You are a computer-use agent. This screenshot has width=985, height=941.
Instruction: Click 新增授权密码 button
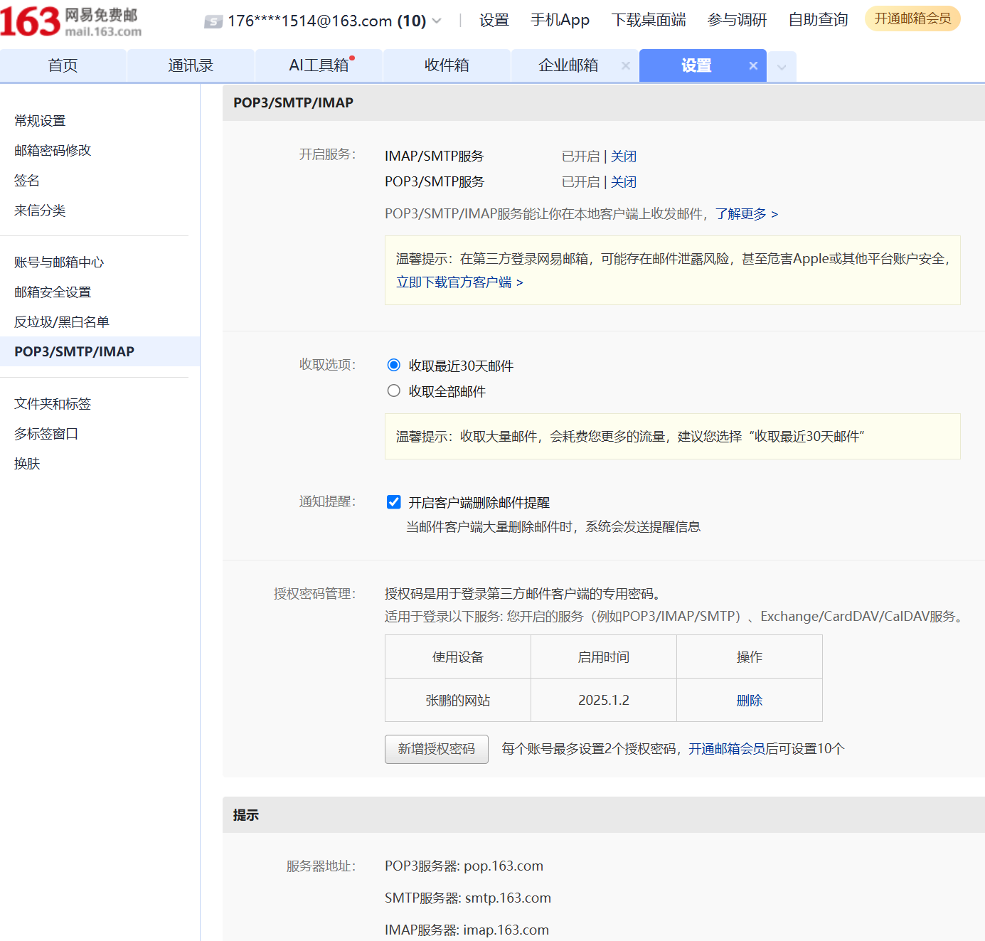click(436, 749)
